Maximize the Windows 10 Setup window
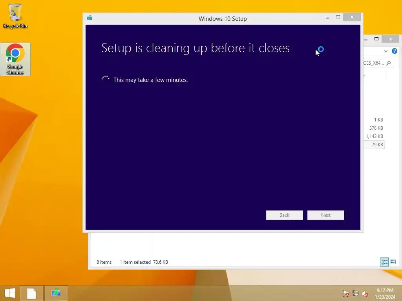The height and width of the screenshot is (301, 402). coord(338,17)
